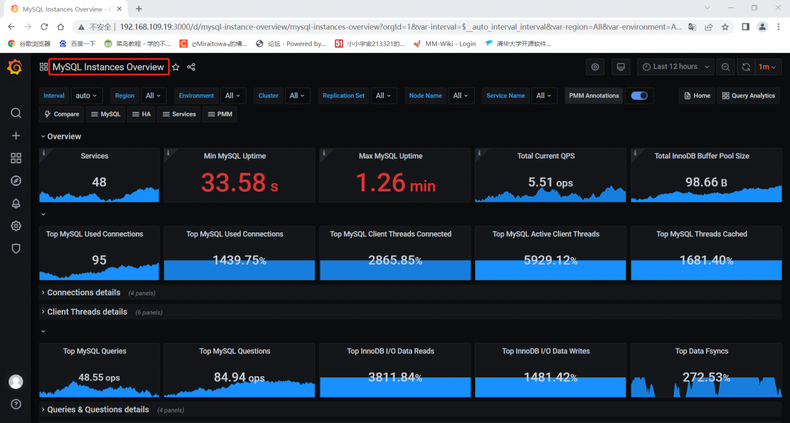Screen dimensions: 790x423
Task: Click the Home button
Action: click(x=696, y=96)
